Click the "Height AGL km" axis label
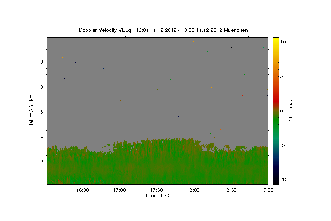331x221 pixels. (x=32, y=110)
